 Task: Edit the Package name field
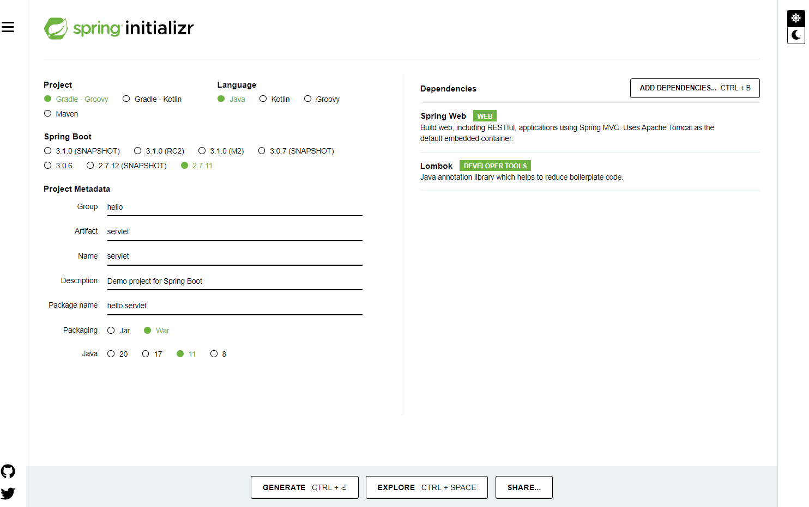click(234, 306)
